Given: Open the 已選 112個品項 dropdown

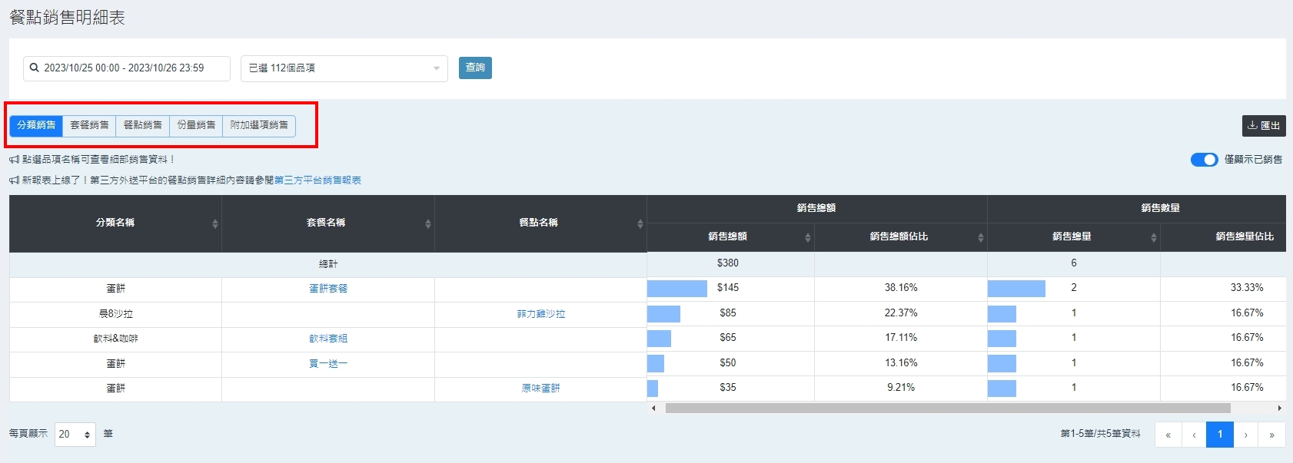Looking at the screenshot, I should point(344,68).
